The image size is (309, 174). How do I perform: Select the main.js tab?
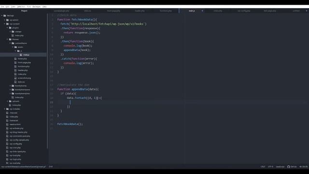pyautogui.click(x=192, y=11)
